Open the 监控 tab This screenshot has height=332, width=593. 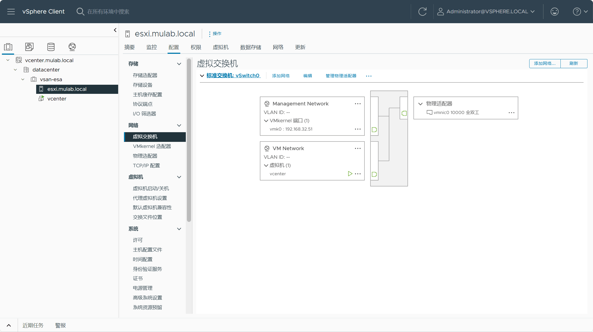click(152, 47)
